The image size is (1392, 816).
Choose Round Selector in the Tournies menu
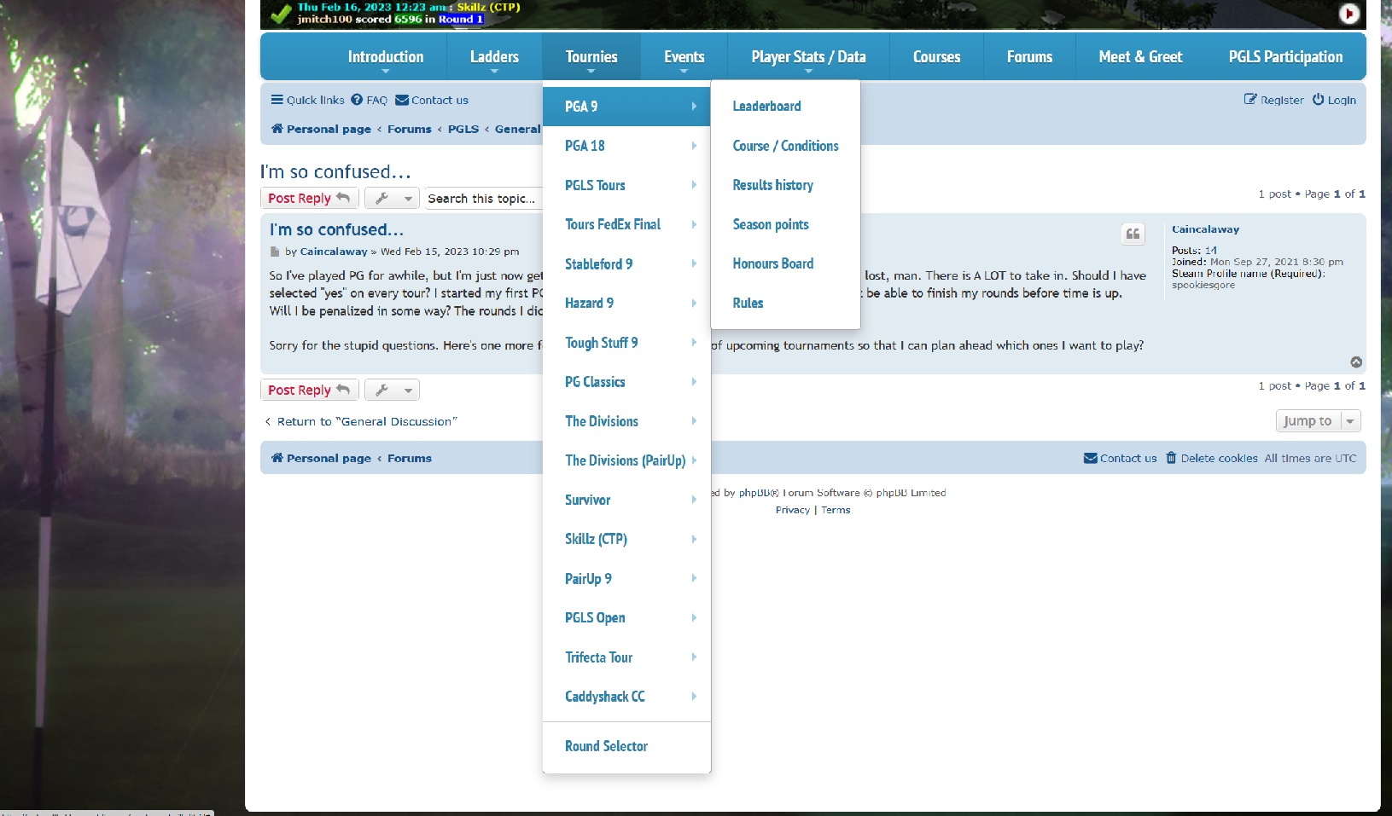(606, 746)
